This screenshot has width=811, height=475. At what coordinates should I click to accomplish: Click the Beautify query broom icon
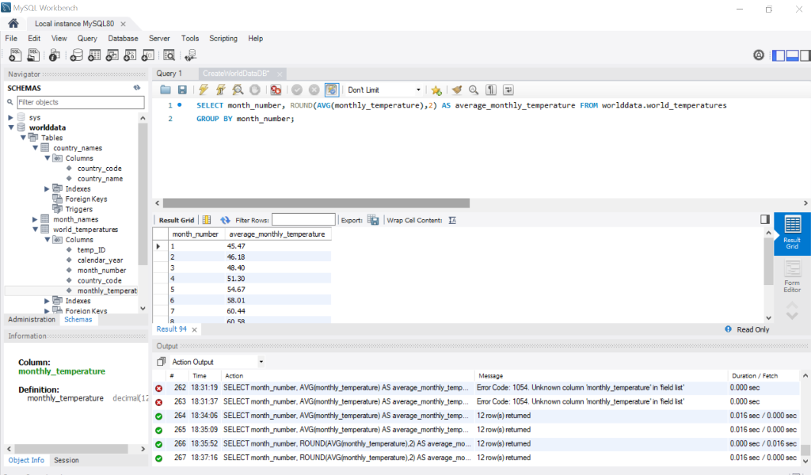[457, 90]
